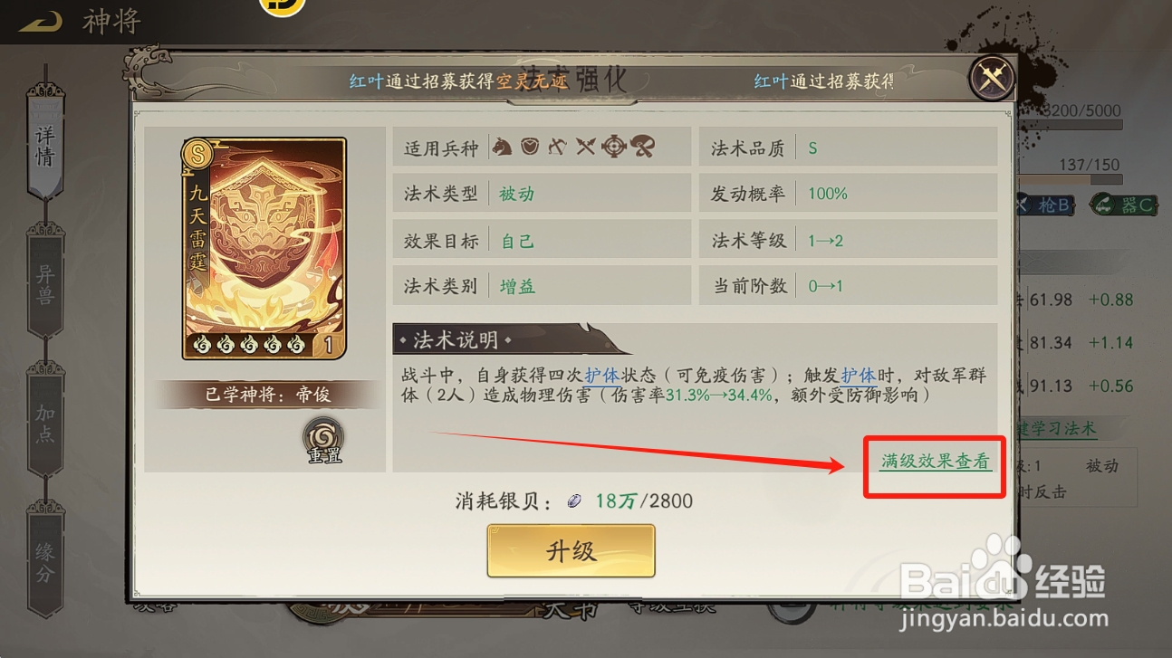Go back using the arrow icon
The height and width of the screenshot is (658, 1172).
pos(39,22)
